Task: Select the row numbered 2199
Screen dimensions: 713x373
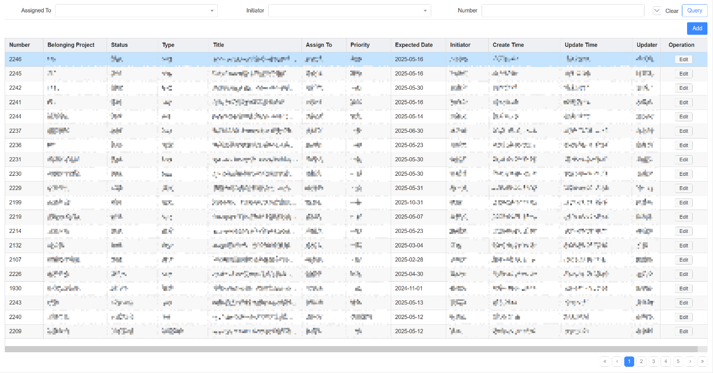Action: [356, 202]
